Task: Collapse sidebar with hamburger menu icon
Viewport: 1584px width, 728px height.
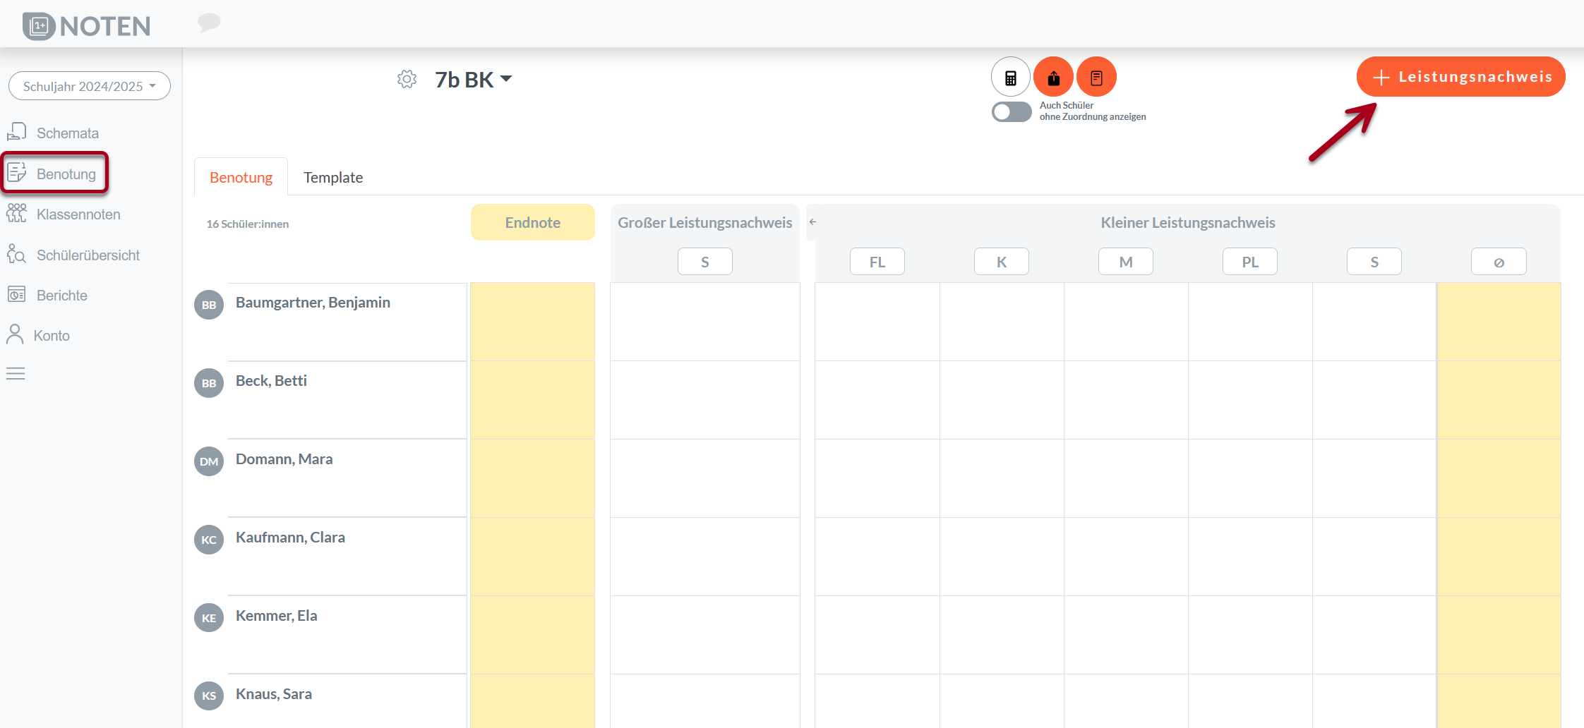Action: 16,374
